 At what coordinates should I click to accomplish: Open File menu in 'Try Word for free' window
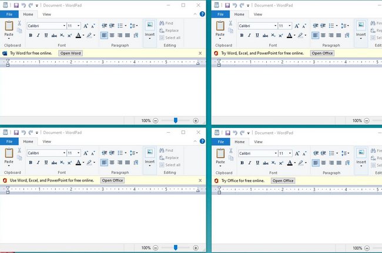(x=9, y=14)
